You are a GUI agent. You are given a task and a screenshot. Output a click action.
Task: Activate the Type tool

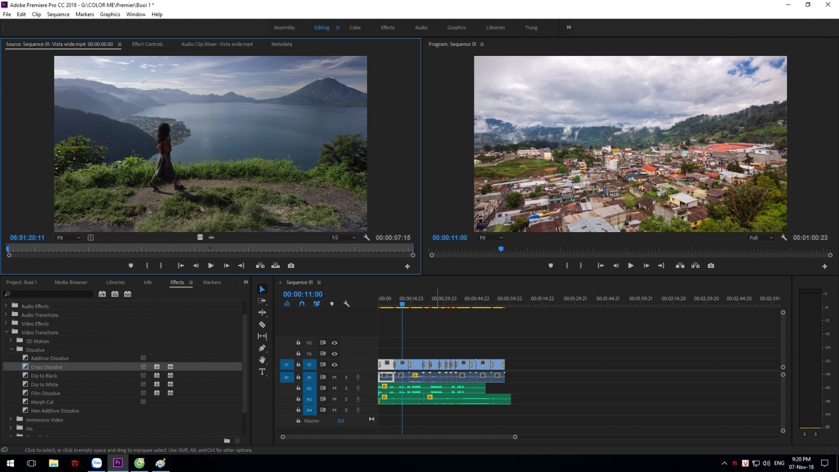point(262,371)
